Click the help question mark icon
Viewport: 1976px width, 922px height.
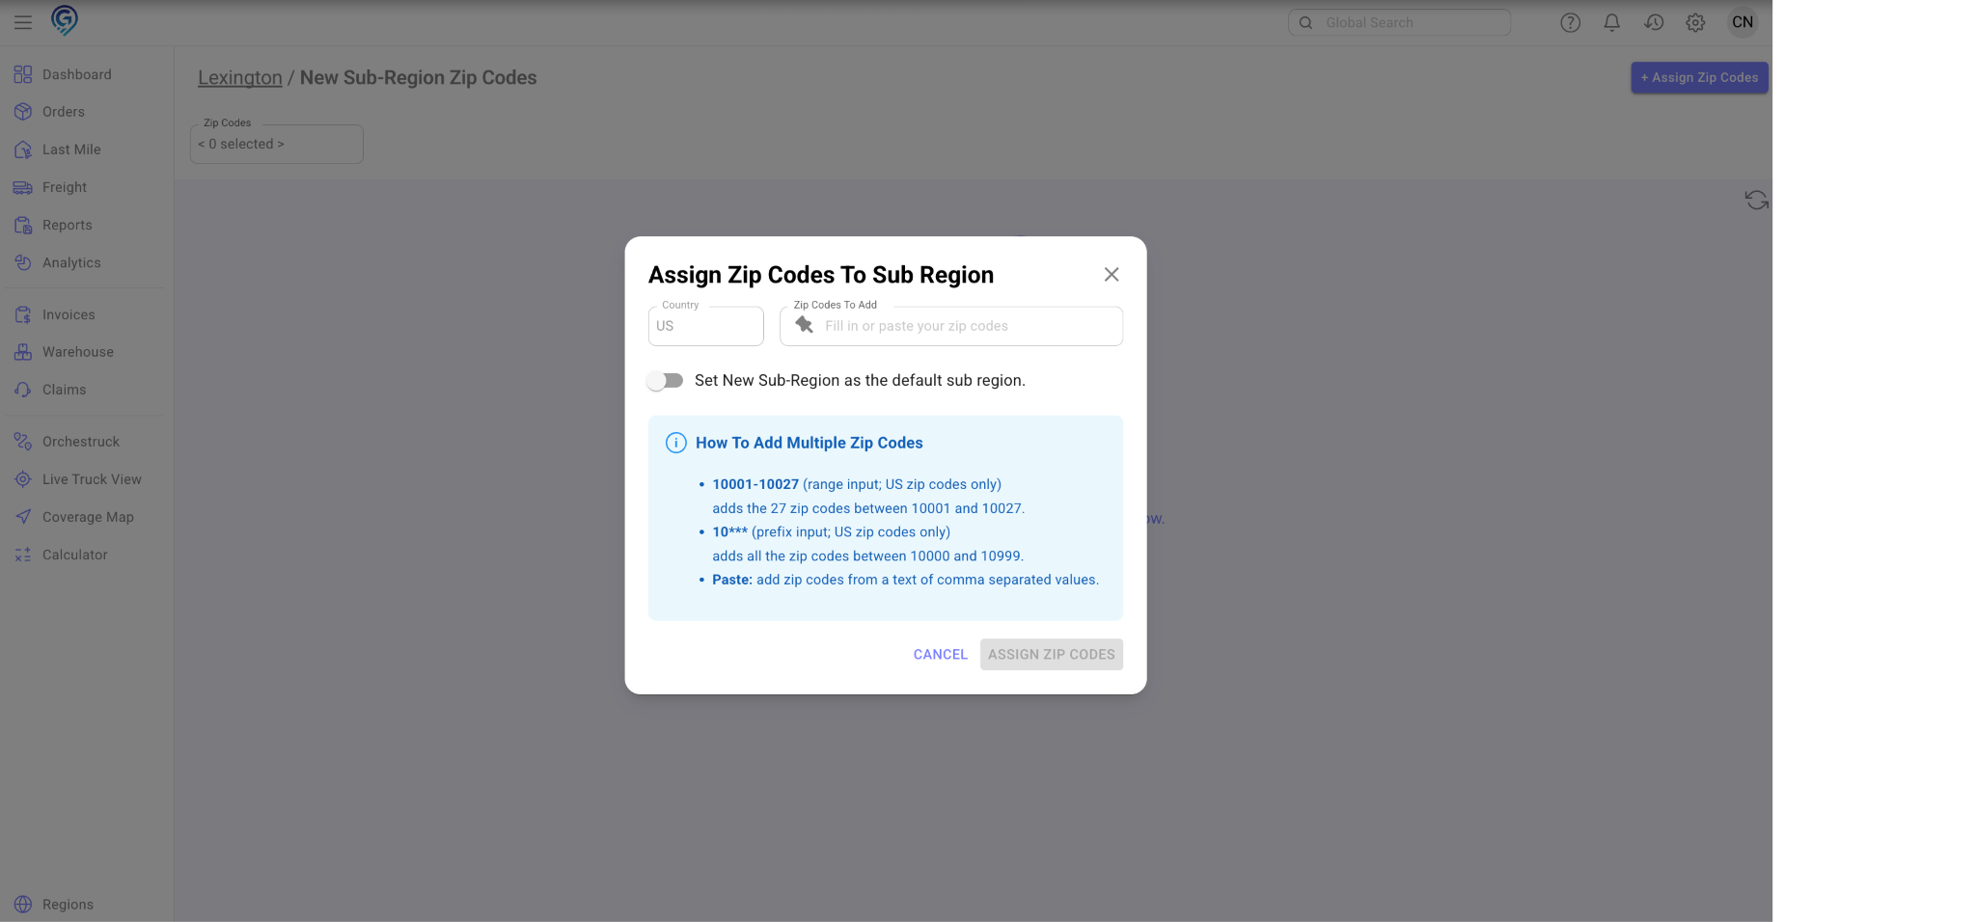1570,22
